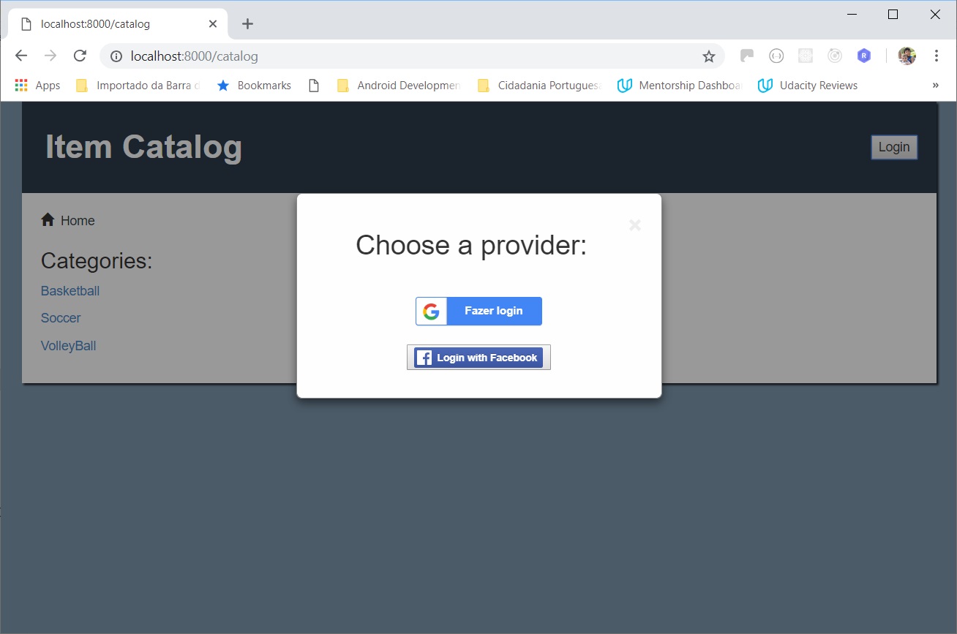Viewport: 957px width, 634px height.
Task: Click the gray curly-braces extension icon
Action: (776, 56)
